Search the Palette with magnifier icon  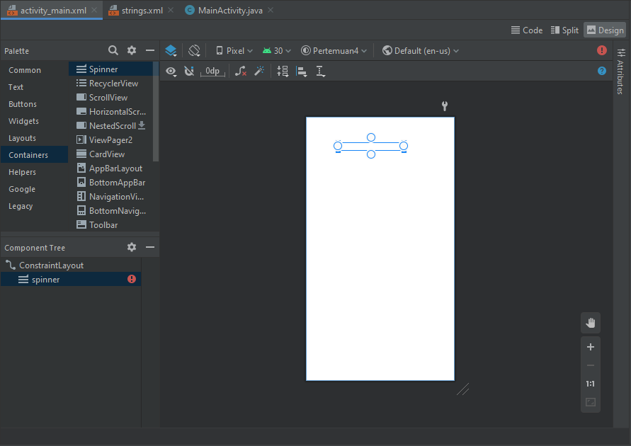pyautogui.click(x=113, y=50)
